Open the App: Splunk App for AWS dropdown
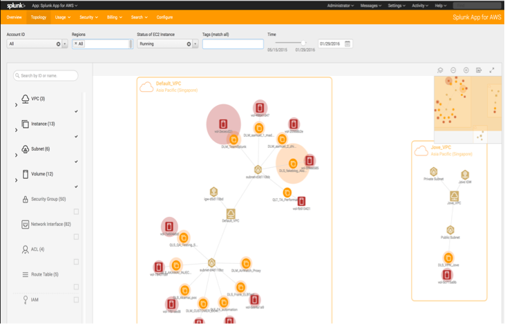Image resolution: width=505 pixels, height=324 pixels. 55,6
